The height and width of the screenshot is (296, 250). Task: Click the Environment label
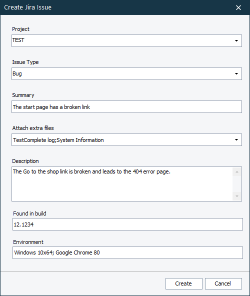28,242
